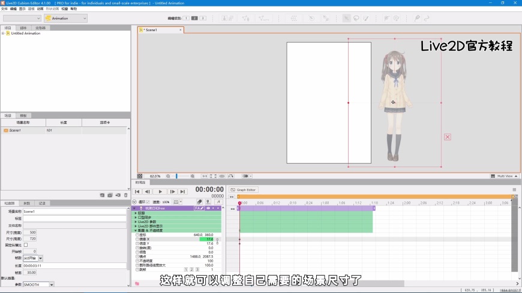This screenshot has width=522, height=293.
Task: Click the red playhead marker at 0:00
Action: (x=239, y=203)
